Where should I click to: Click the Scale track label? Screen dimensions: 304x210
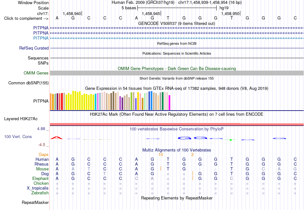(43, 8)
